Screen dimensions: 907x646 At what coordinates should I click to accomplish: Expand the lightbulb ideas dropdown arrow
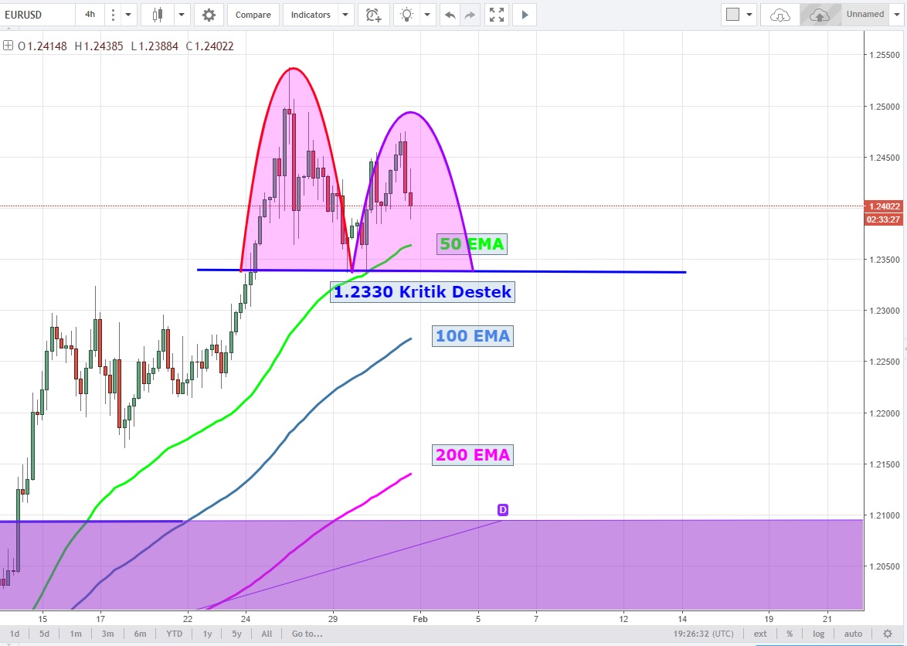click(x=427, y=15)
